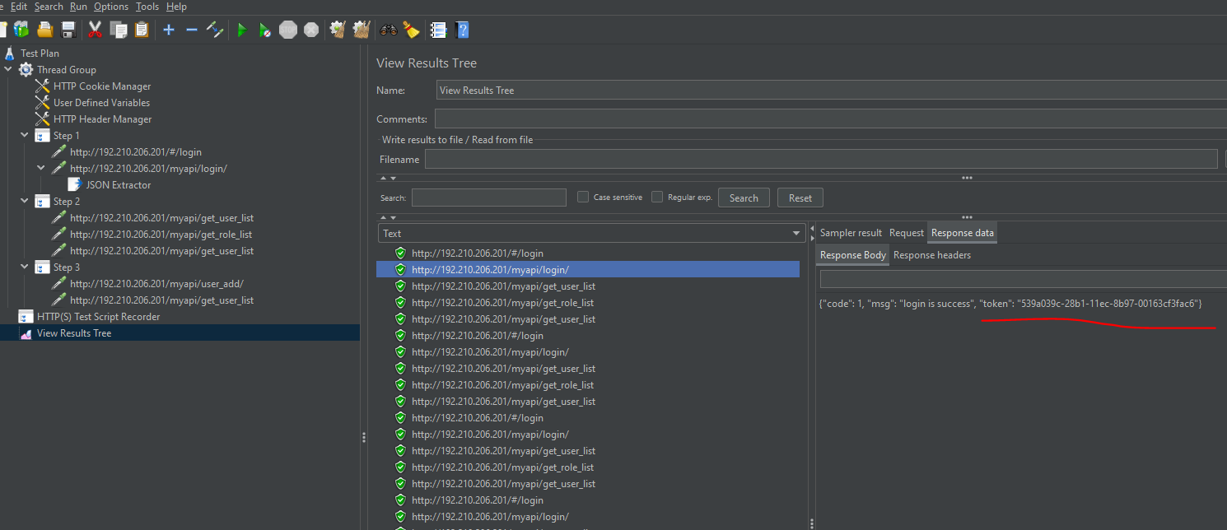
Task: Click the JSON response body text
Action: pos(1010,304)
